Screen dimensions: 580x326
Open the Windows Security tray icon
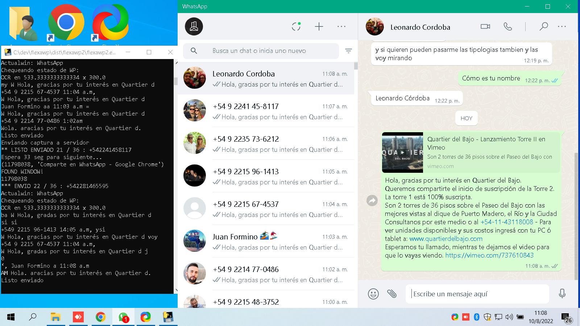point(488,317)
